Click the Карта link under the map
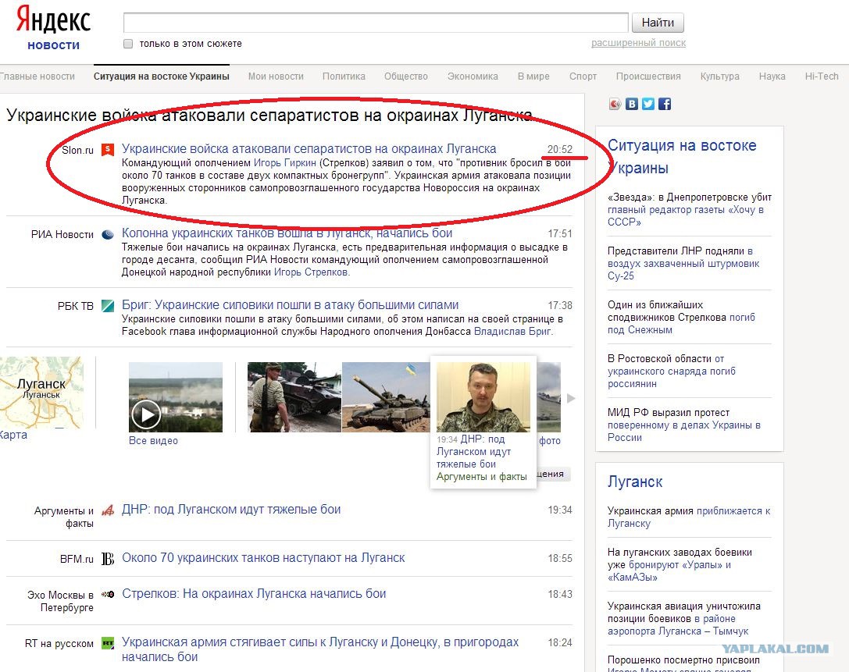Screen dimensions: 849x672 click(13, 435)
